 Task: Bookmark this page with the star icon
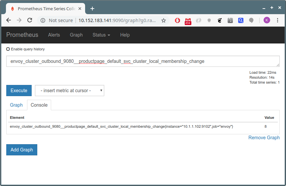164,20
